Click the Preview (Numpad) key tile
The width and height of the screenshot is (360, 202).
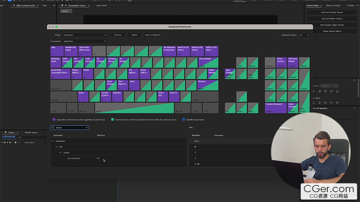click(x=275, y=107)
